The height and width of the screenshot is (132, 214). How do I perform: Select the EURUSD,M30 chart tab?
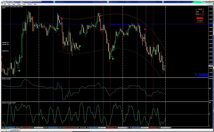click(x=15, y=130)
